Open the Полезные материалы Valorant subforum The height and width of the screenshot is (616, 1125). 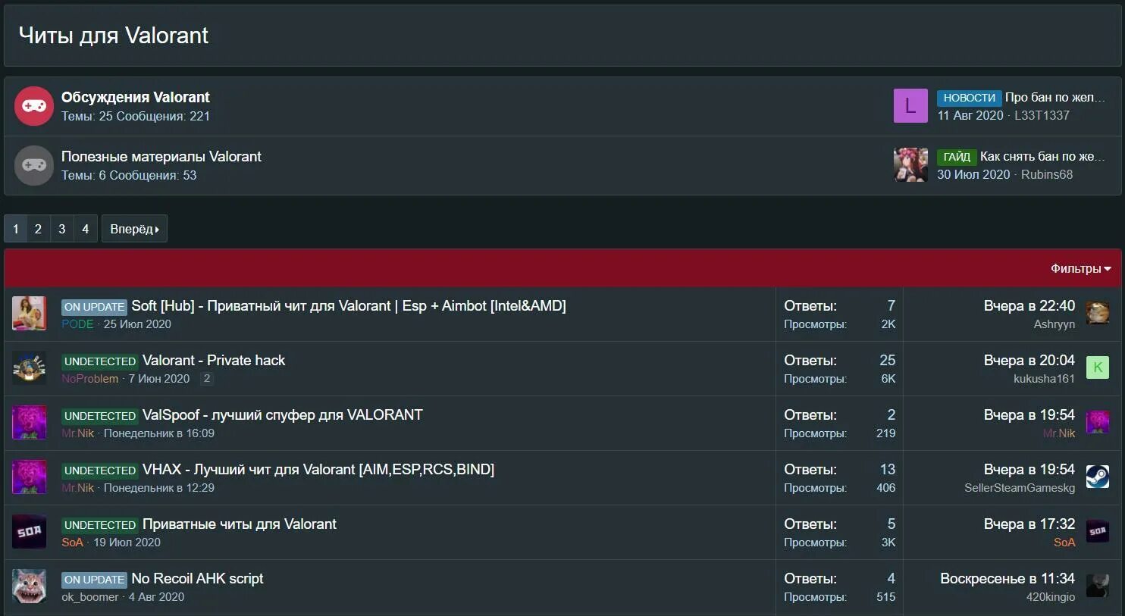pos(161,156)
